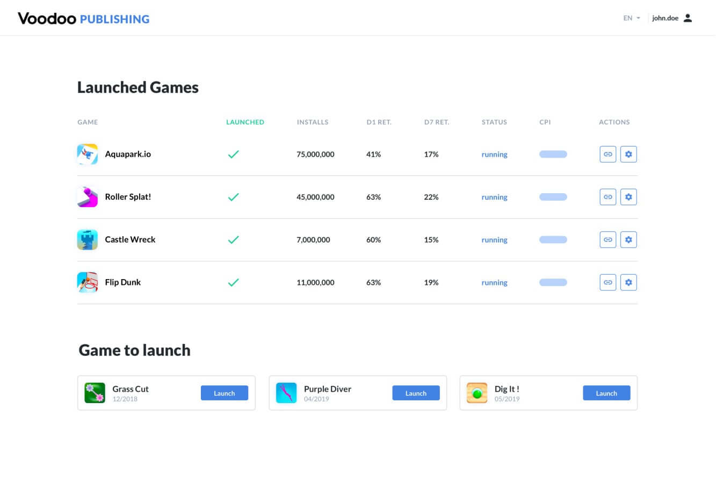
Task: Click the link icon for Castle Wreck
Action: [x=607, y=239]
